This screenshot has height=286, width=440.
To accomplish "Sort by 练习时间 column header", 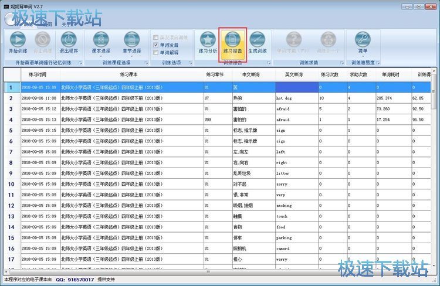I will click(40, 74).
